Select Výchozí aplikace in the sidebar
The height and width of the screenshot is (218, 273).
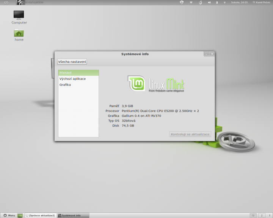(x=78, y=79)
